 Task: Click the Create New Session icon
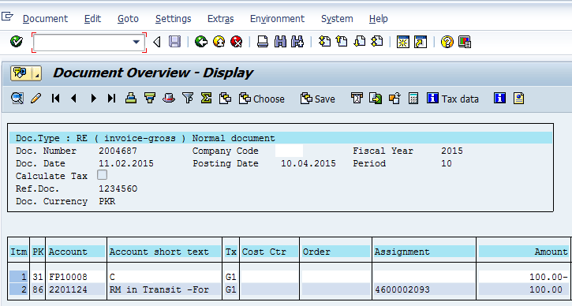(402, 42)
